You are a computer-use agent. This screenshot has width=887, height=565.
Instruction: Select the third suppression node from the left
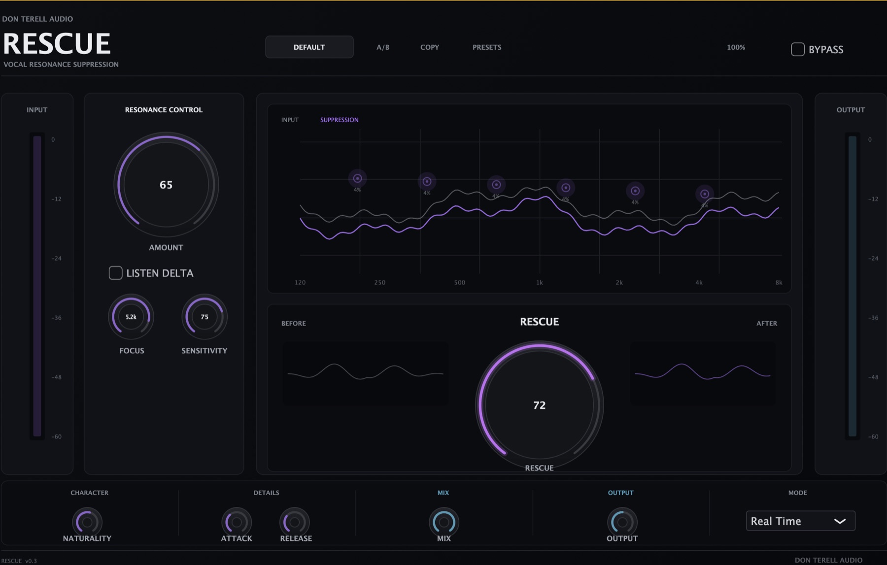coord(496,185)
